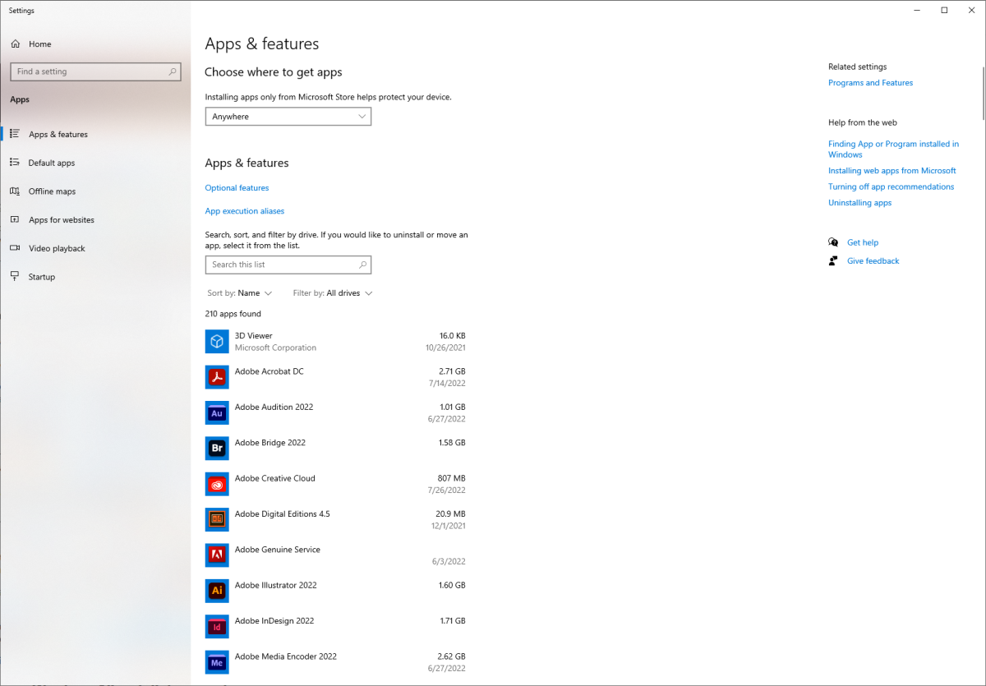Open Finding App or Program installed help link
This screenshot has height=686, width=986.
pyautogui.click(x=893, y=149)
